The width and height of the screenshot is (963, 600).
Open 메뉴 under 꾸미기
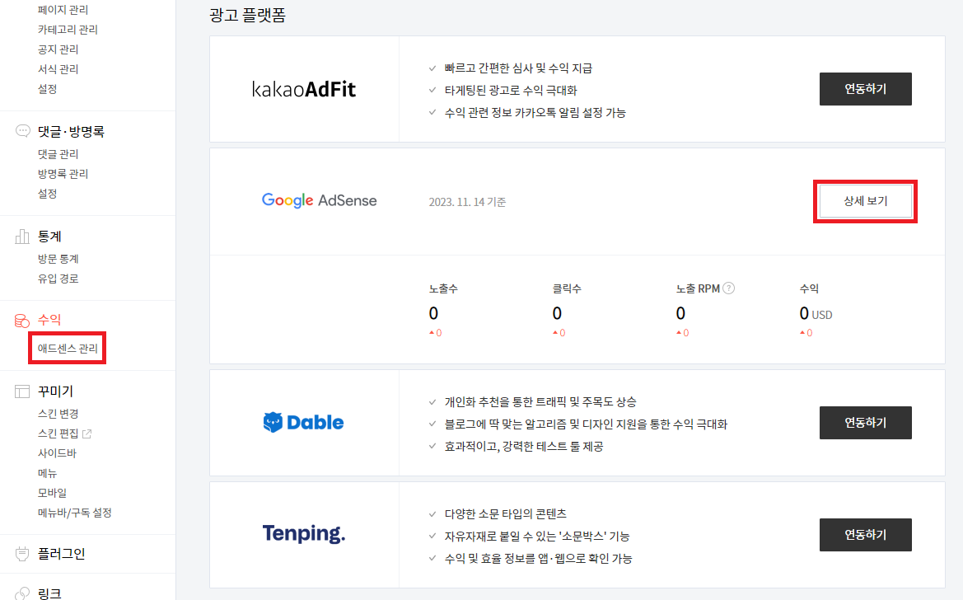coord(47,473)
